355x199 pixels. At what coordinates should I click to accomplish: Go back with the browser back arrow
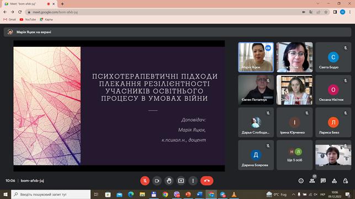coord(5,12)
